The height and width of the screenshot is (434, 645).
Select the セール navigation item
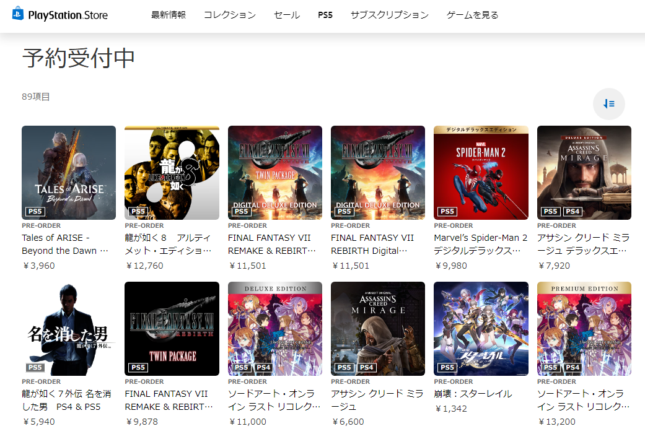point(287,15)
